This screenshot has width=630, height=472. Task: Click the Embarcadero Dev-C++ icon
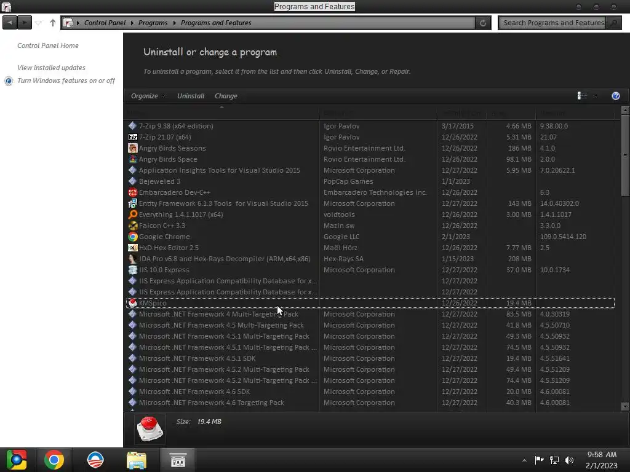click(x=133, y=192)
